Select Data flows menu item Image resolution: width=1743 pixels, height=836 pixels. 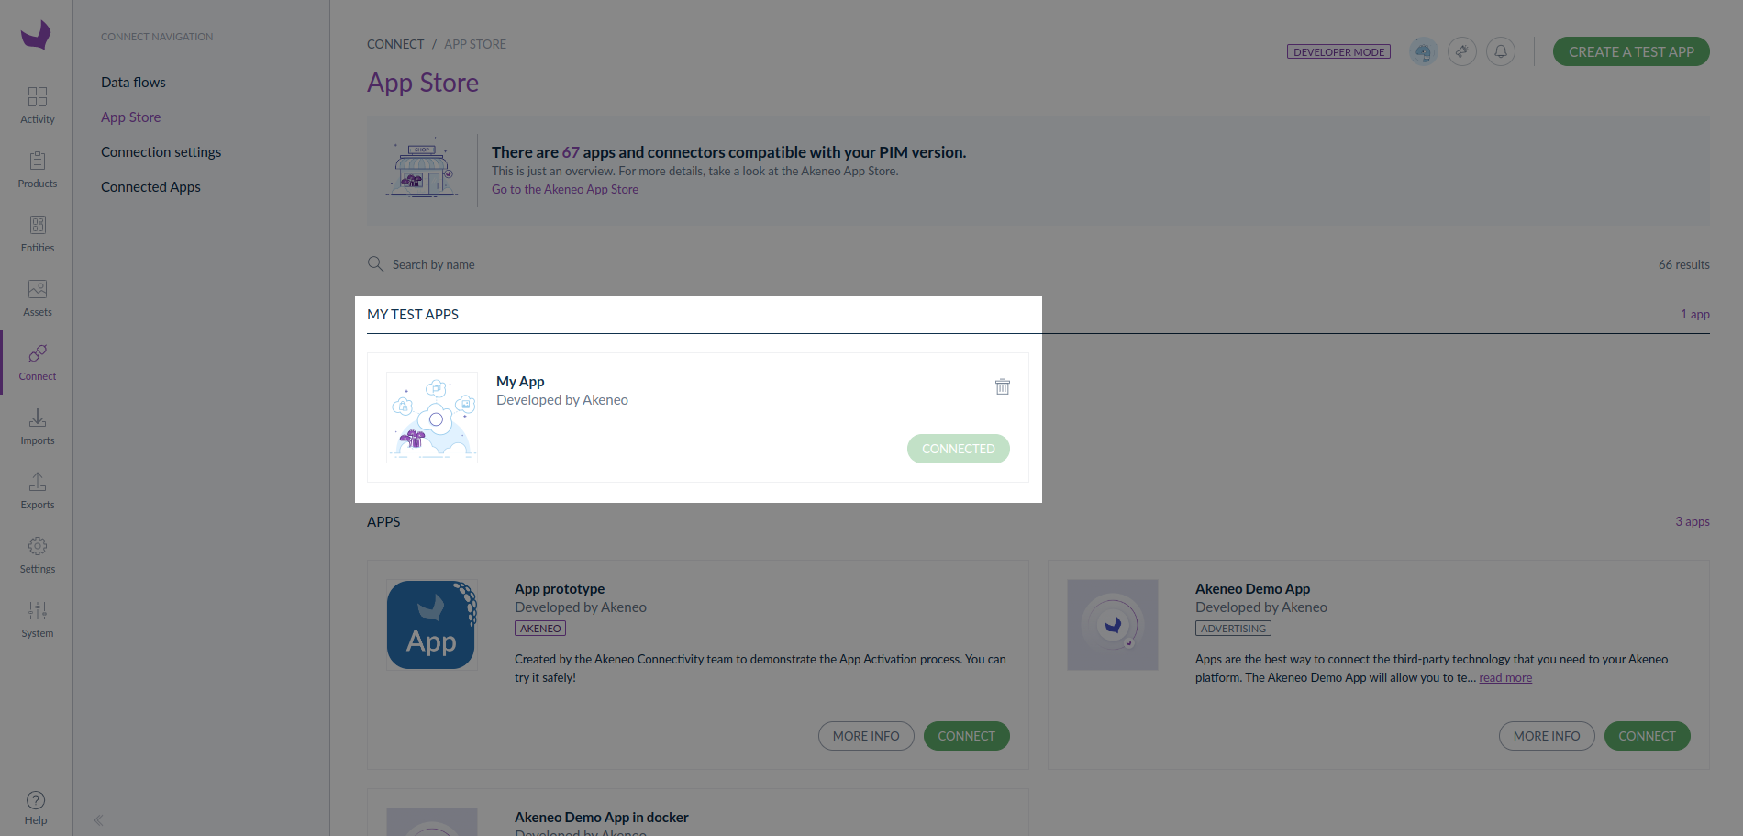tap(133, 82)
